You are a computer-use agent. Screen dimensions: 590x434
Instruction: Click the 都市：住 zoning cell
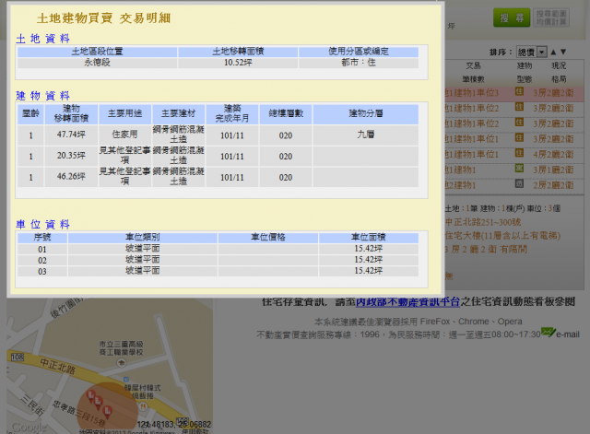coord(359,63)
